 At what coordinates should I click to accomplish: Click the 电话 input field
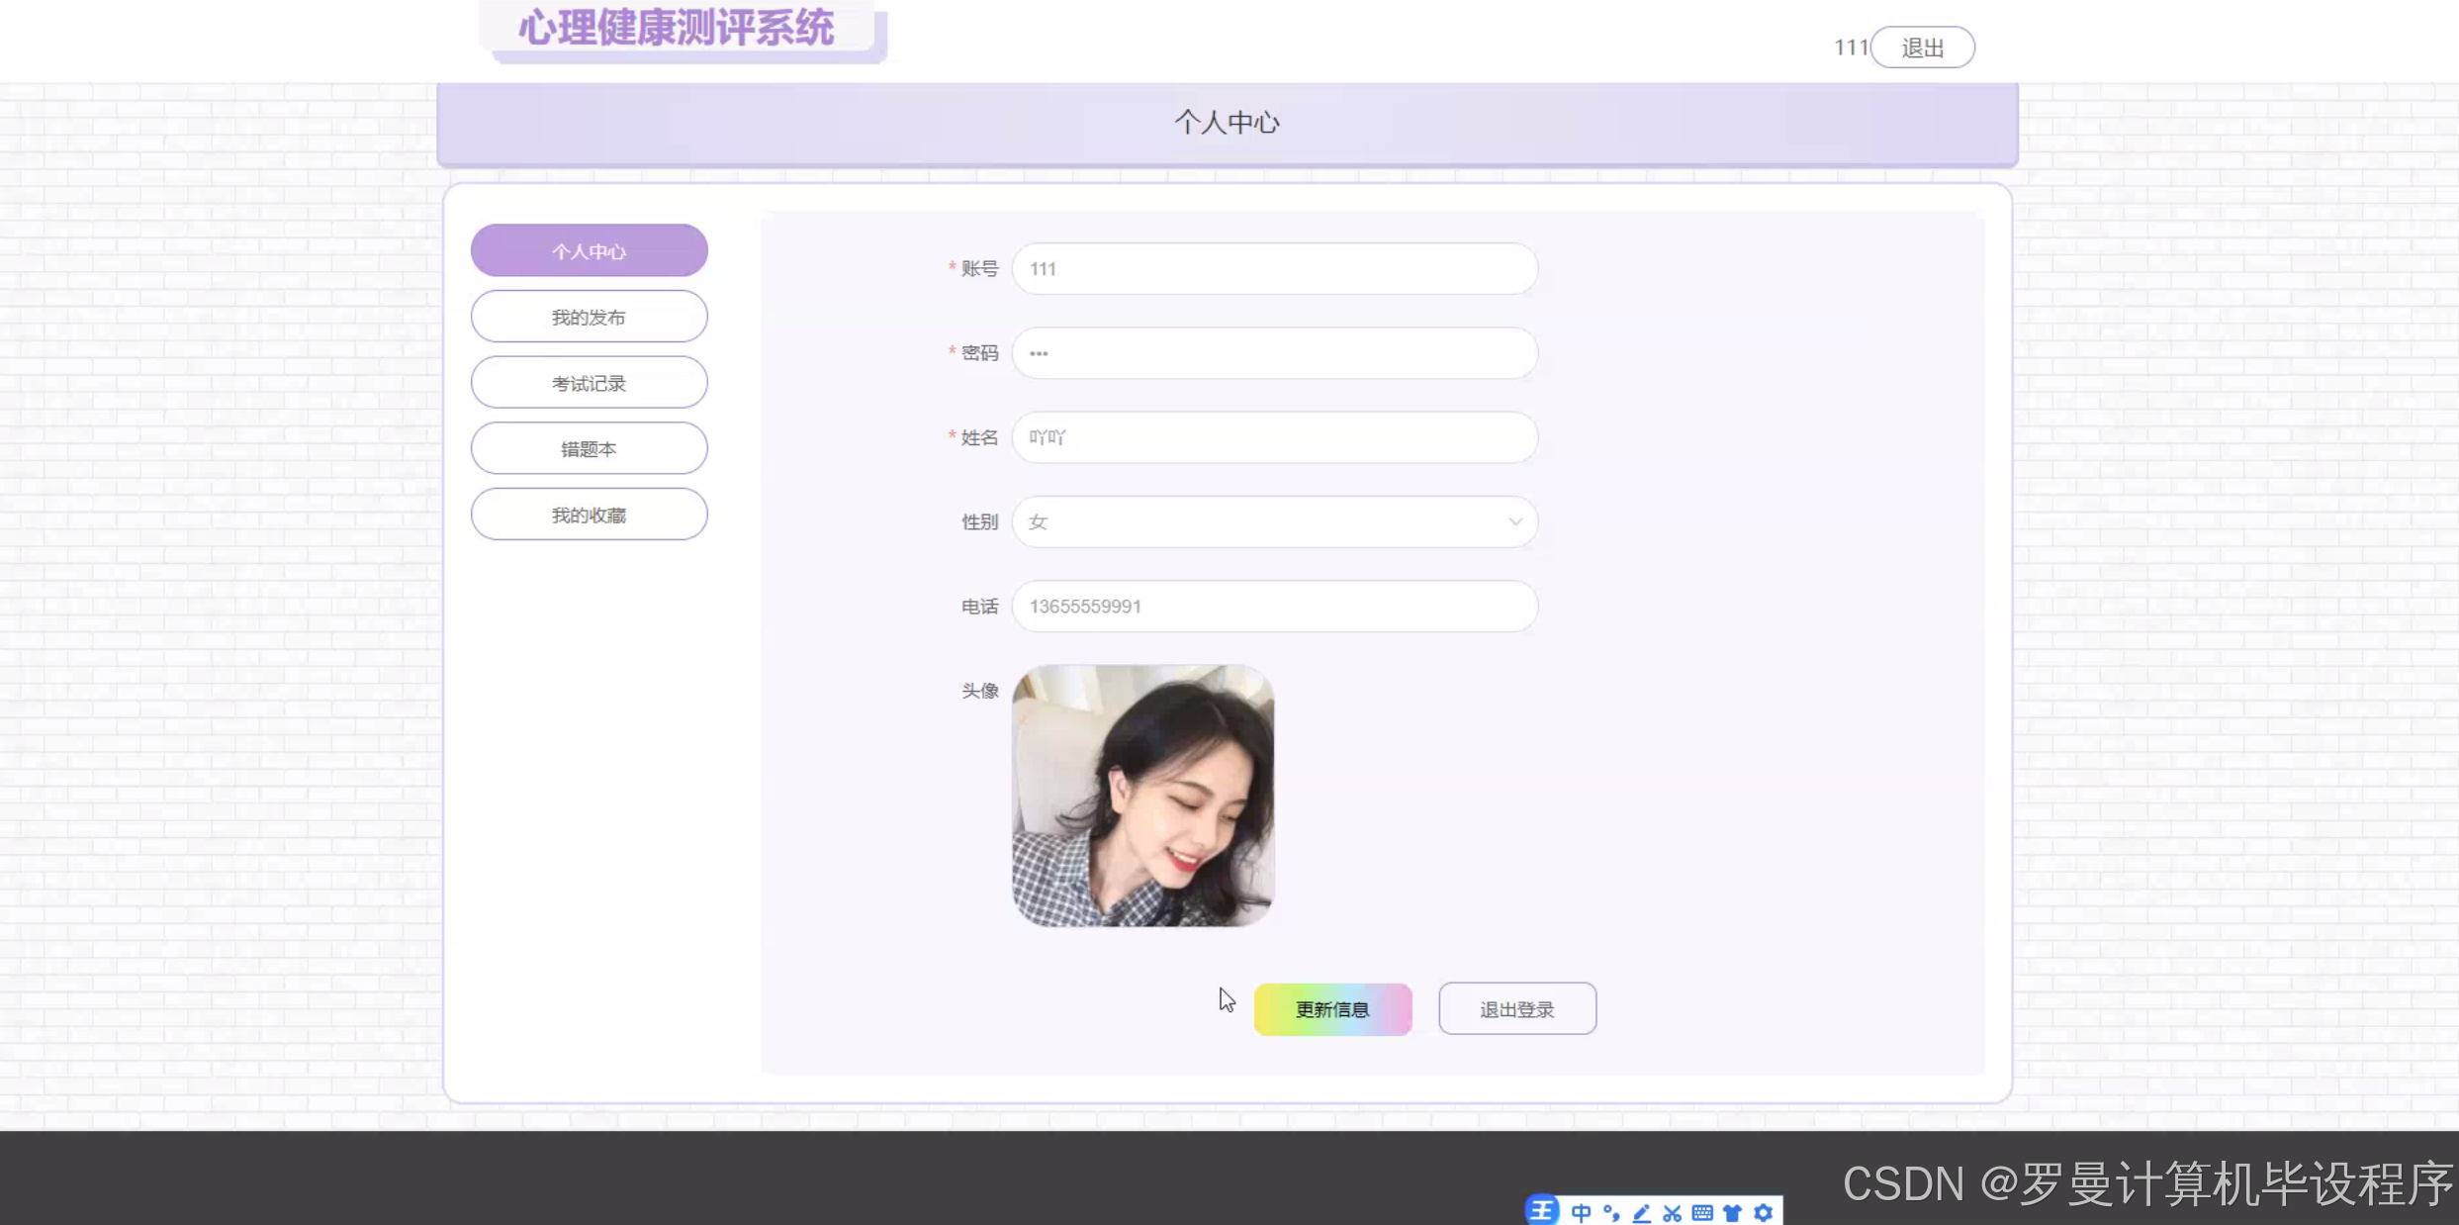tap(1274, 606)
